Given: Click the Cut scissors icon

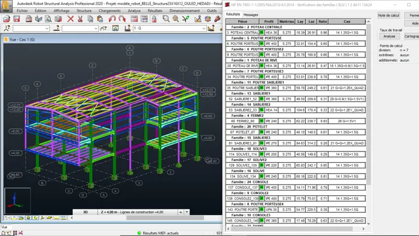Looking at the screenshot, I should (x=80, y=19).
